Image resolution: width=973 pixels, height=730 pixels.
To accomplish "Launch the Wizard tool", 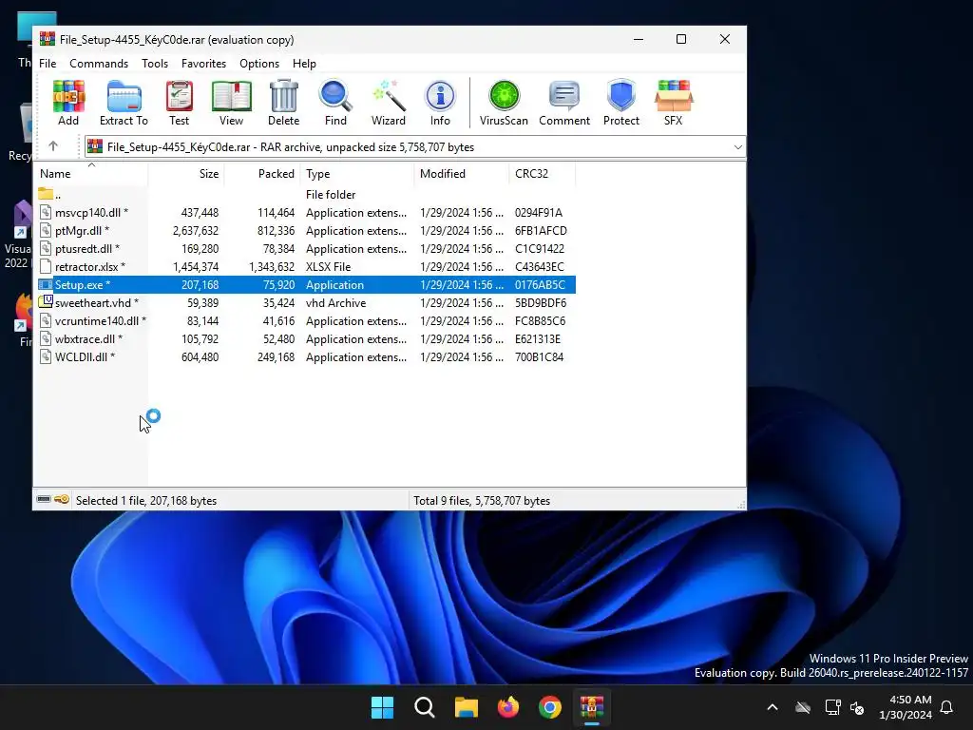I will coord(389,103).
